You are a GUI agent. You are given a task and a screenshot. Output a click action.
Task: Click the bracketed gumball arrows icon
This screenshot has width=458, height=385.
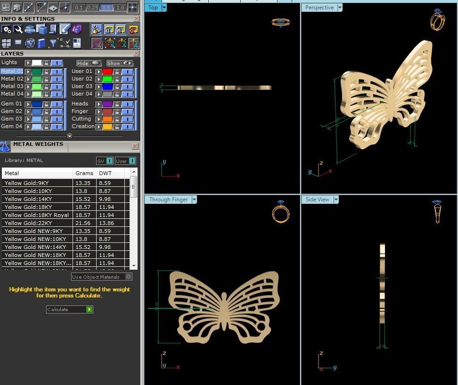click(109, 43)
